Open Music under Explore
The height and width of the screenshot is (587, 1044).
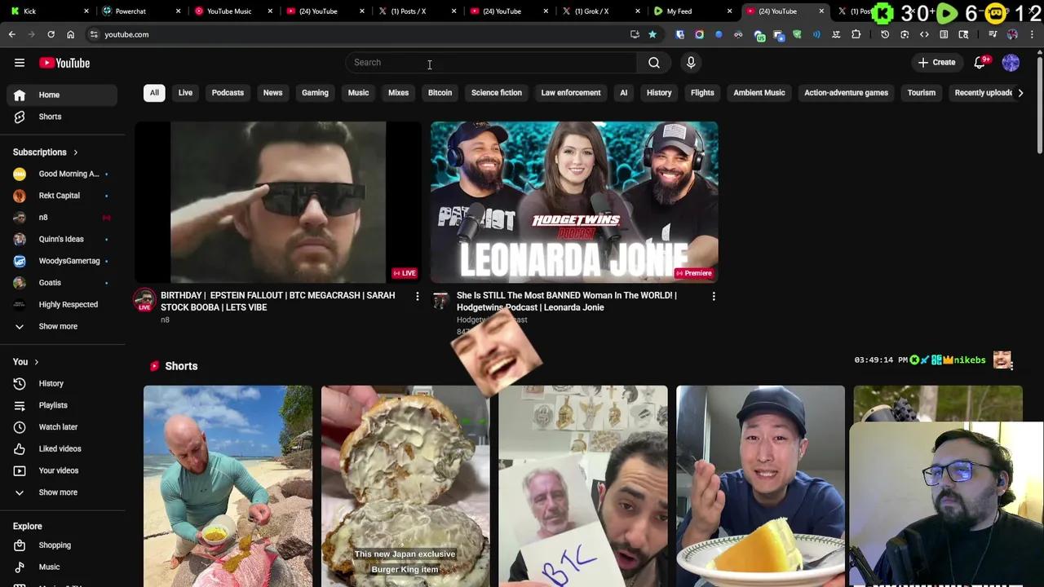point(62,567)
